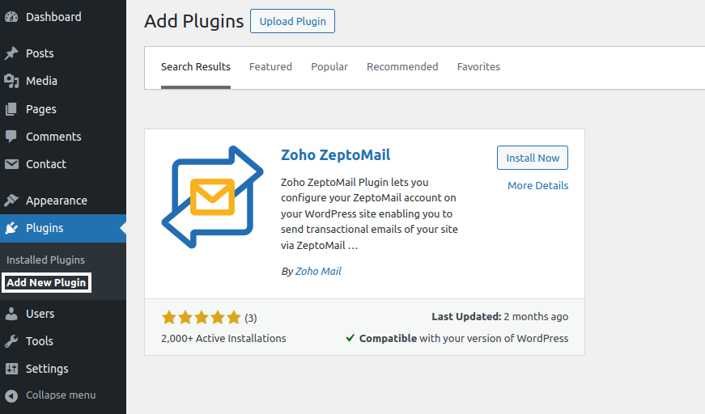Click the Settings sliders icon
This screenshot has width=705, height=414.
coord(11,369)
